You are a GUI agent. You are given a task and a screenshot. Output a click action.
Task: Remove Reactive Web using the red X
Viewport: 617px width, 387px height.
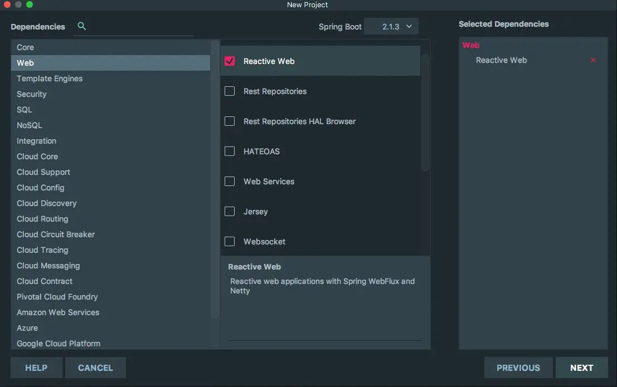(593, 60)
